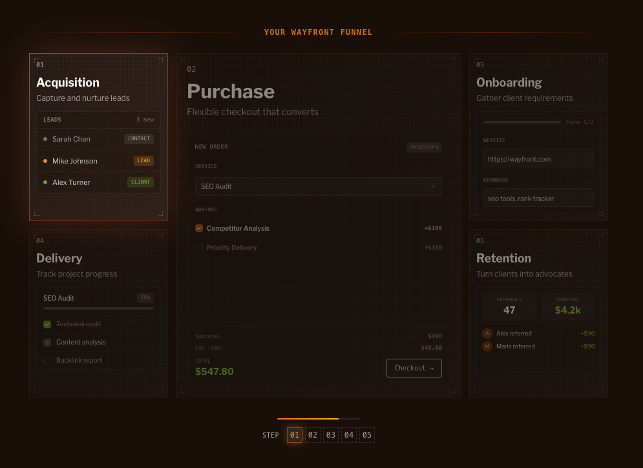This screenshot has height=468, width=643.
Task: Click the Subtotal $498 value
Action: [x=435, y=336]
